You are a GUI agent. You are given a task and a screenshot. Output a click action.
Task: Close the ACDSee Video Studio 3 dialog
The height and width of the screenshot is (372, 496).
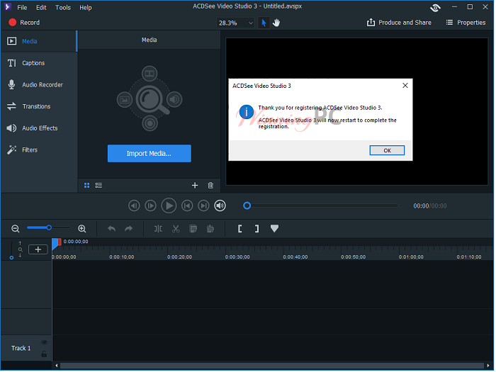click(x=405, y=86)
